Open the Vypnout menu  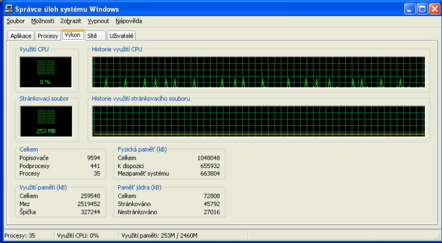(x=98, y=21)
